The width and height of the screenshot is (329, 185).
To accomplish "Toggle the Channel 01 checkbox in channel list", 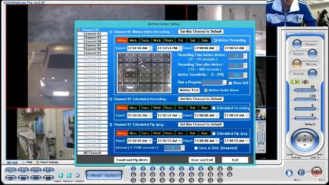I will 79,30.
